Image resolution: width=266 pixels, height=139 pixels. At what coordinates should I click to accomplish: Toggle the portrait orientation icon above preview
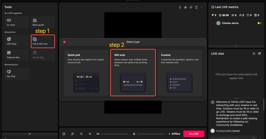(196, 7)
